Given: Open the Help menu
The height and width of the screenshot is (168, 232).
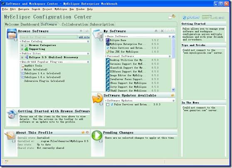Looking at the screenshot, I should [x=90, y=9].
